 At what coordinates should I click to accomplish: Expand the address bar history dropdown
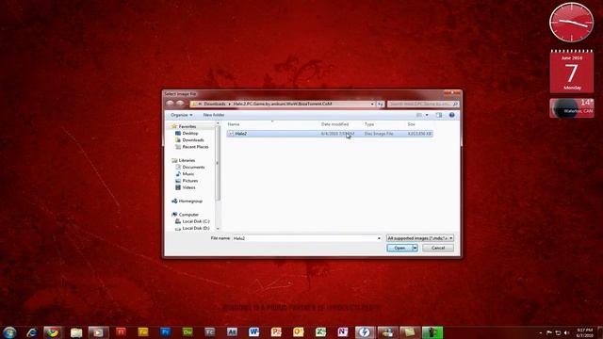[x=372, y=104]
